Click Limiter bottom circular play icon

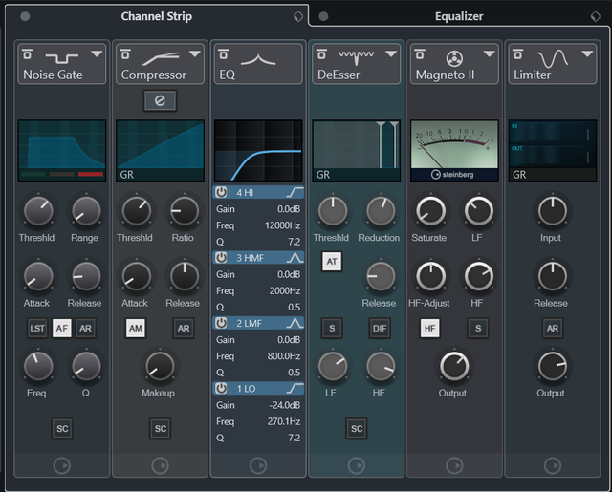click(x=553, y=465)
